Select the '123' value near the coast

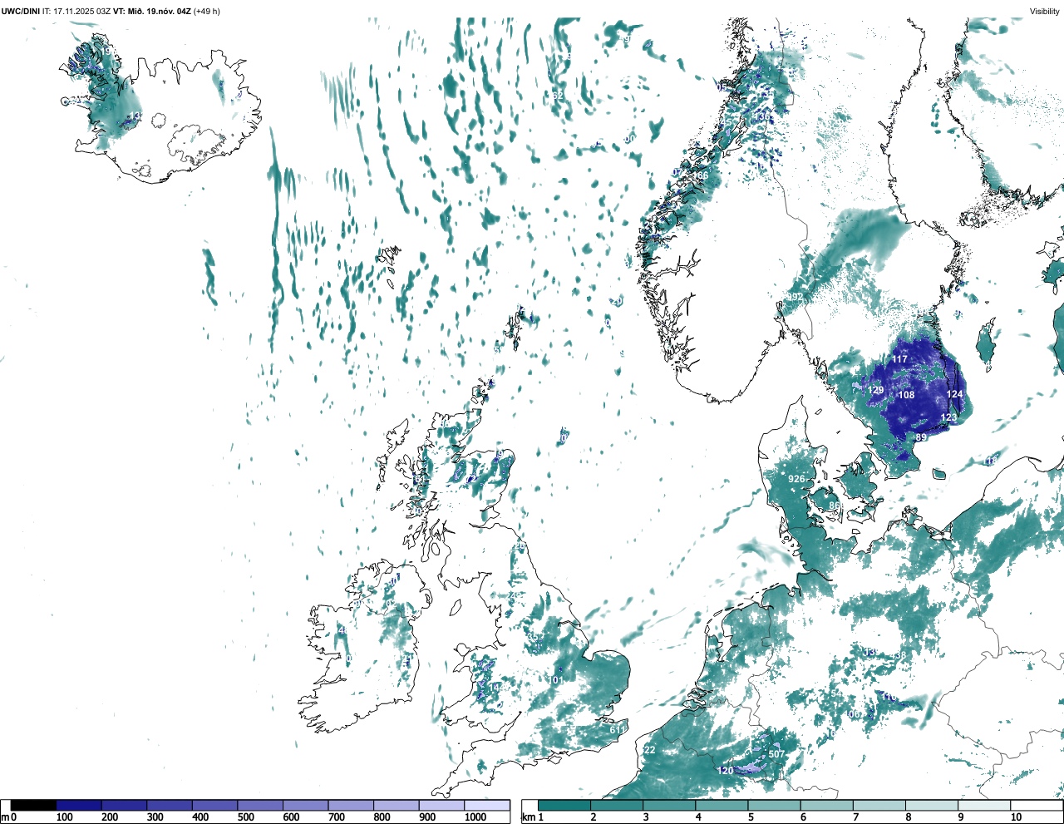pyautogui.click(x=948, y=417)
